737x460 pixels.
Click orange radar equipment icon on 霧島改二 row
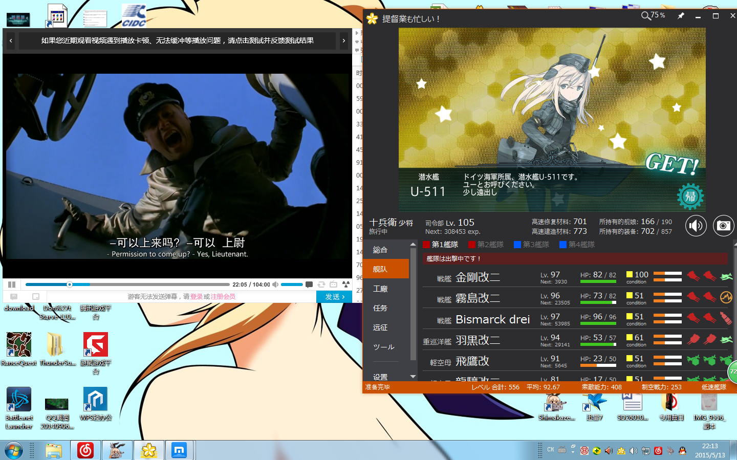tap(726, 297)
